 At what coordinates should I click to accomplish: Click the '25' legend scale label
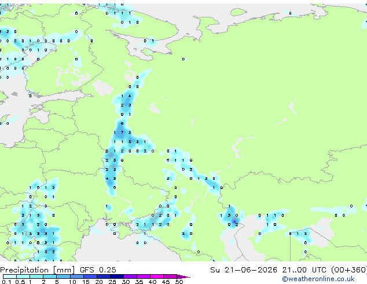tap(112, 282)
